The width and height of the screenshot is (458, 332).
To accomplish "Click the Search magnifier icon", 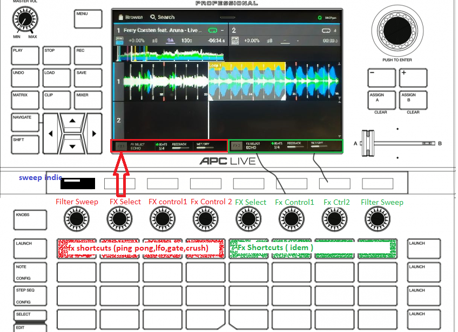I will tap(153, 17).
